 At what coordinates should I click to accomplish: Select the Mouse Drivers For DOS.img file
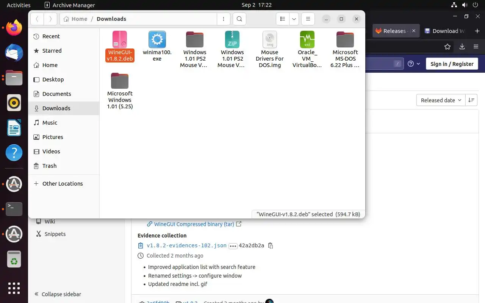(270, 39)
